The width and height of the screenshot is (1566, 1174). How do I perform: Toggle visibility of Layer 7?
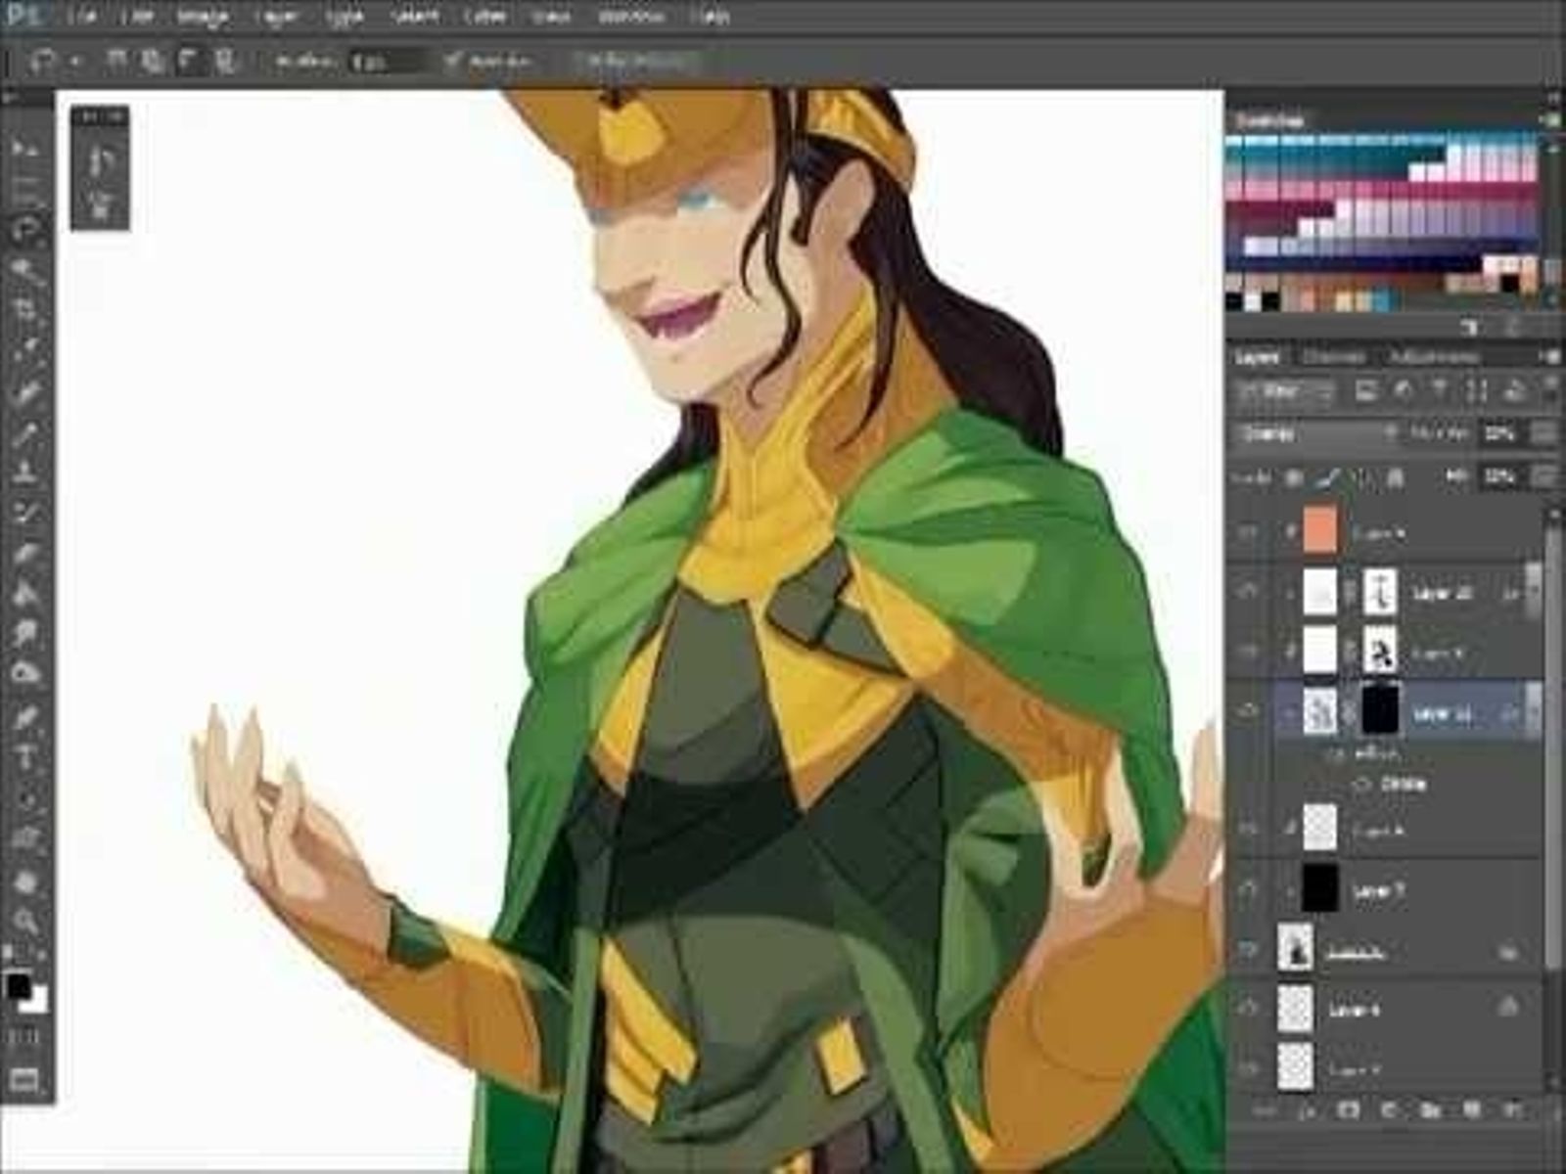click(1248, 890)
